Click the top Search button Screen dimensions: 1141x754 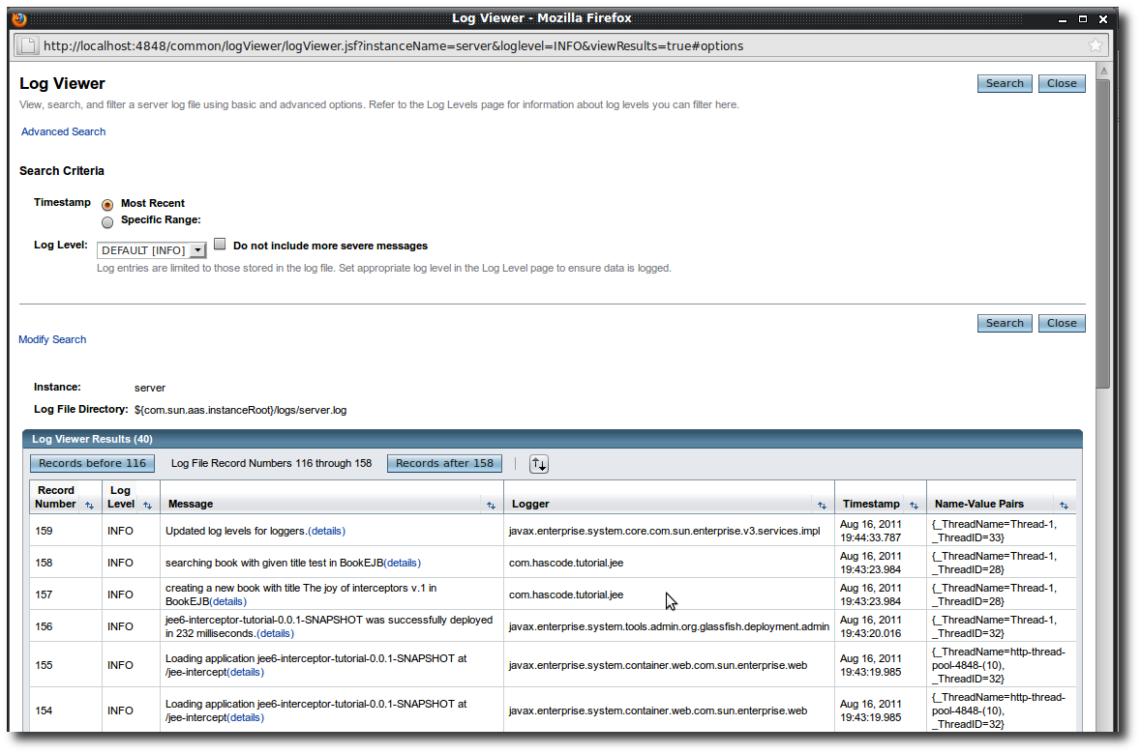click(1004, 83)
